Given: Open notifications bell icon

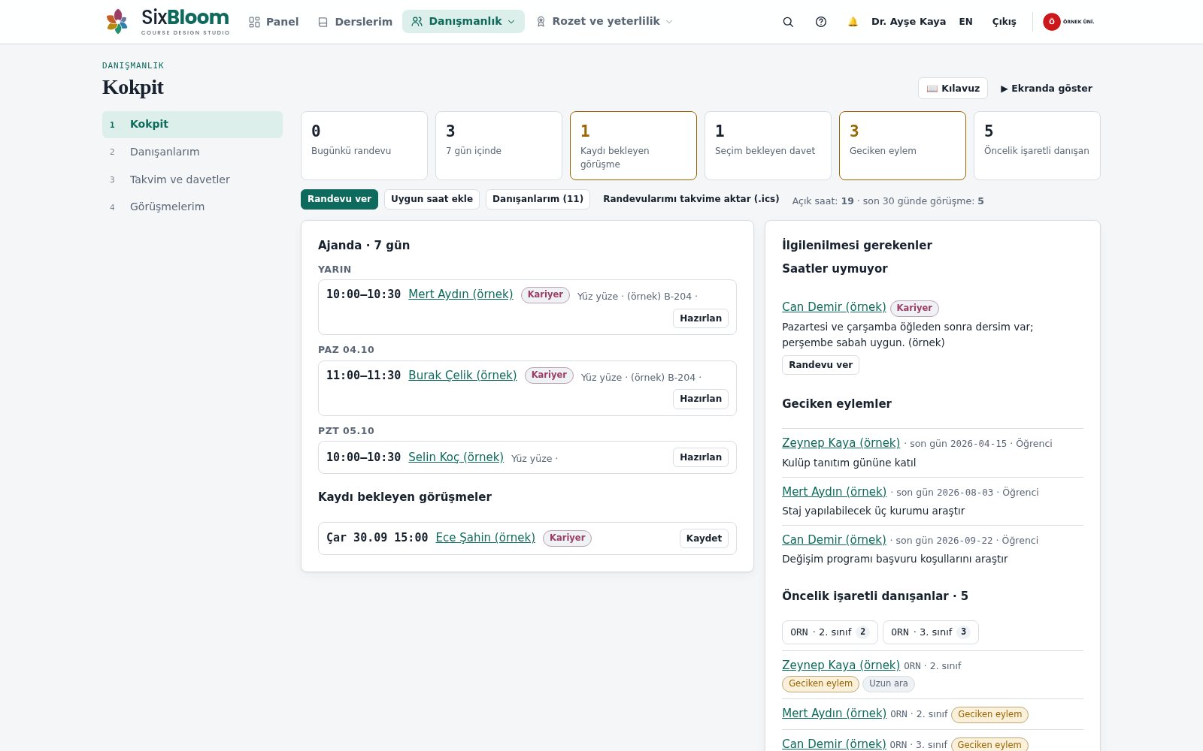Looking at the screenshot, I should tap(853, 22).
